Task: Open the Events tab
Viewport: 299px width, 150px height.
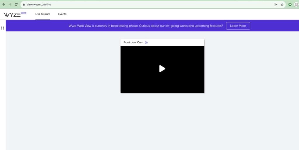Action: pos(62,14)
